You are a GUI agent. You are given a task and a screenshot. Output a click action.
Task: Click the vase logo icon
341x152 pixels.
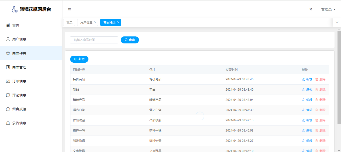point(15,9)
